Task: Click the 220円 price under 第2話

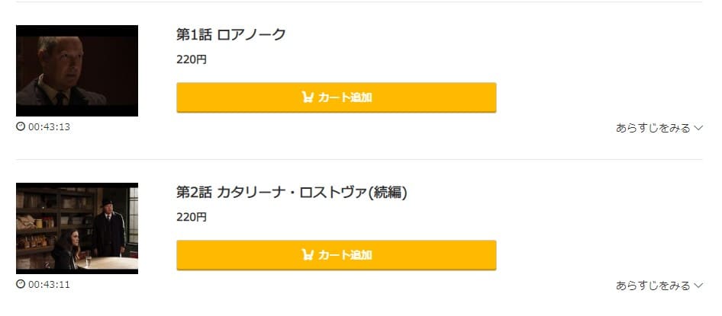Action: [x=192, y=217]
